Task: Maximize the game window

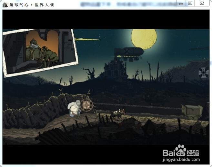Action: coord(190,3)
